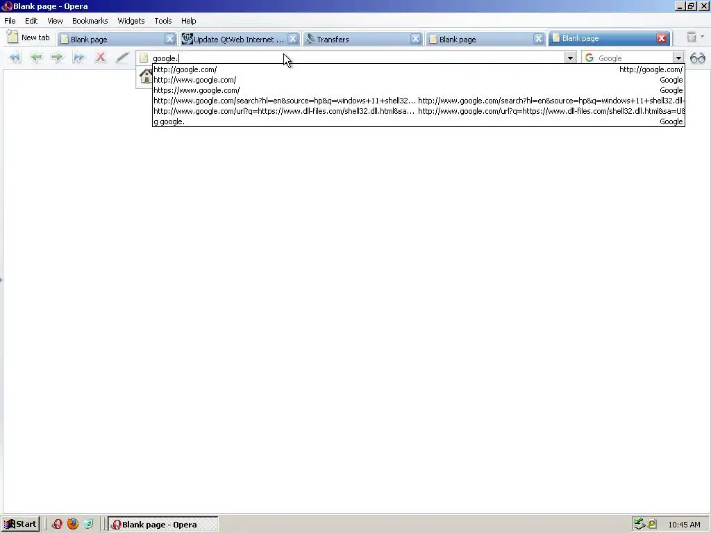This screenshot has height=533, width=711.
Task: Click the Google logo in the search box
Action: click(x=589, y=58)
